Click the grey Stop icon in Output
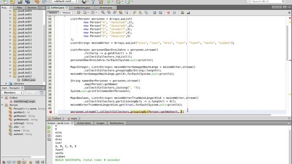Screen dimensions: 292x164 tap(49, 136)
